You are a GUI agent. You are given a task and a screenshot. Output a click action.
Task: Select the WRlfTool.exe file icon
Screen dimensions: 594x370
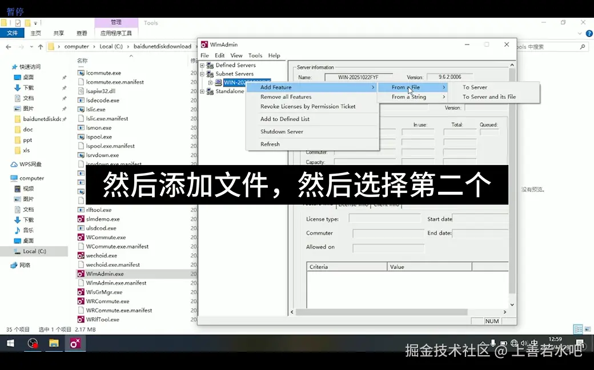pos(81,319)
